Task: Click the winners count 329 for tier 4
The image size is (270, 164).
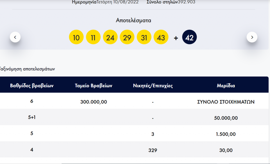Action: coord(153,150)
